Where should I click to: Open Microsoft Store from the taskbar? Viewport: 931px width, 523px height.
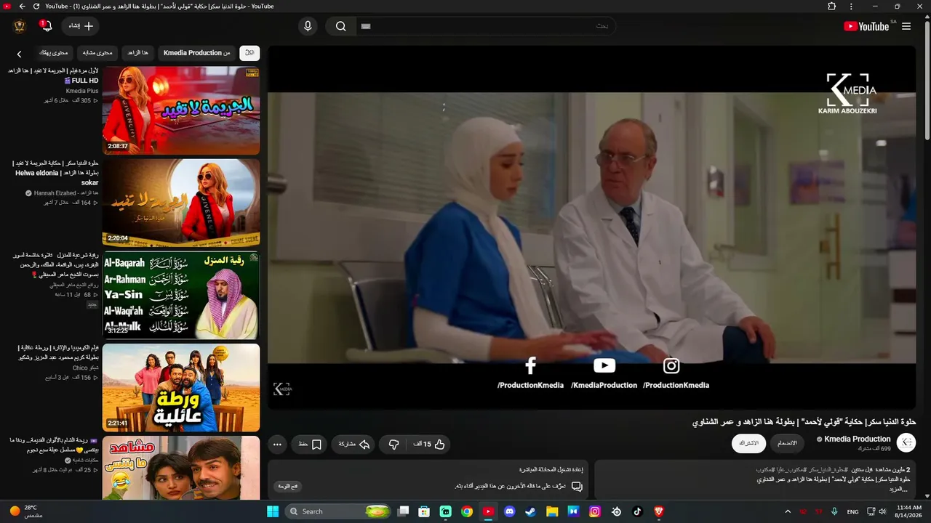[424, 511]
